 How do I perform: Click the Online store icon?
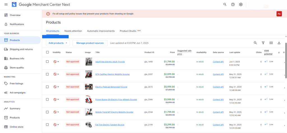click(6, 127)
